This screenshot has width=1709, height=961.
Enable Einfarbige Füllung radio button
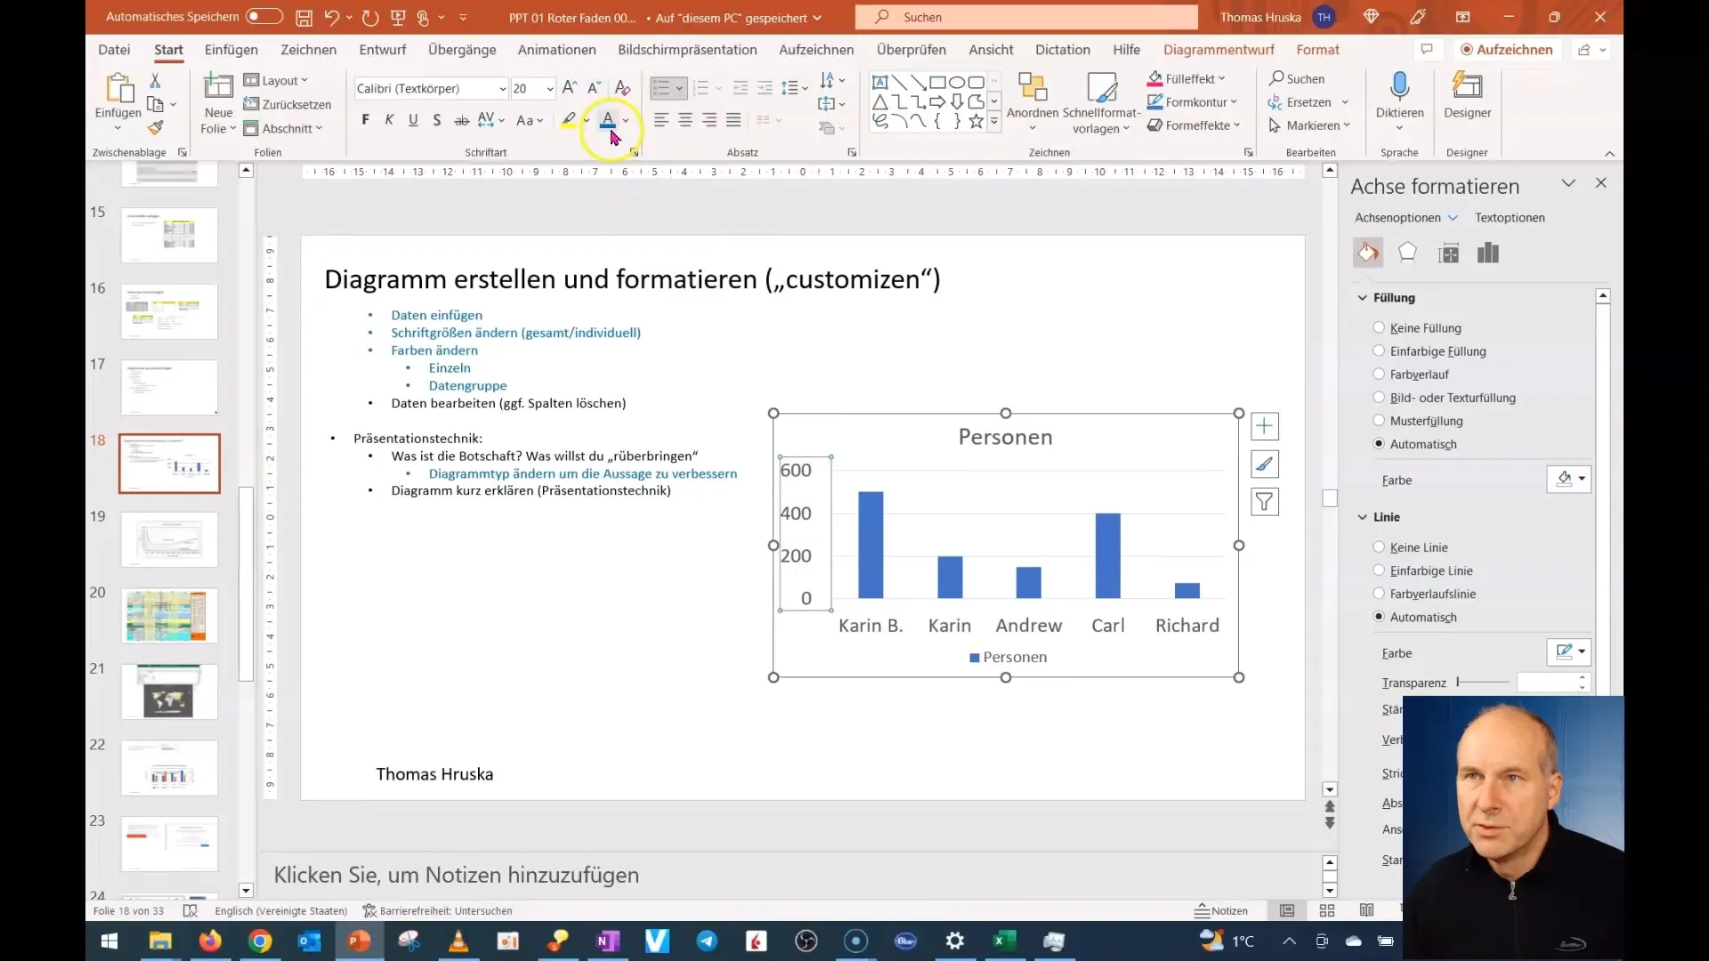tap(1381, 351)
